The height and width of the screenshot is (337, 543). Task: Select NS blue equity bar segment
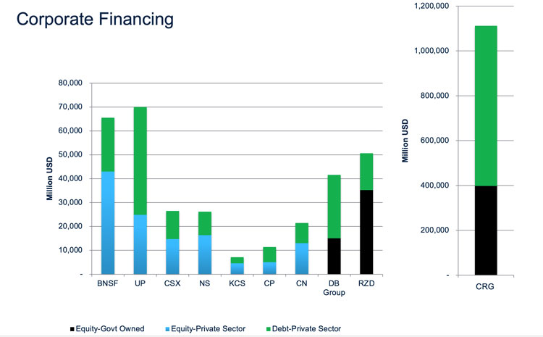point(205,254)
